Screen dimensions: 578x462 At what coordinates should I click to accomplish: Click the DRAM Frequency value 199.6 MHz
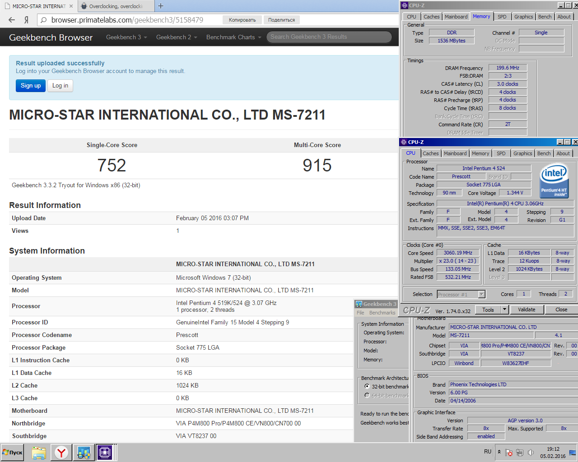click(x=508, y=68)
